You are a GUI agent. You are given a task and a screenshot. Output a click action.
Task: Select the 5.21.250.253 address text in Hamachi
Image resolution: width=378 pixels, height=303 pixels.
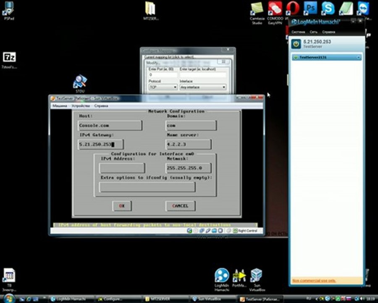(317, 42)
